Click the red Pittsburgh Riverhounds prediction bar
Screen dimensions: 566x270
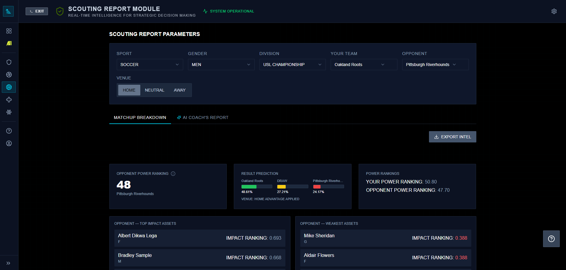click(x=328, y=187)
